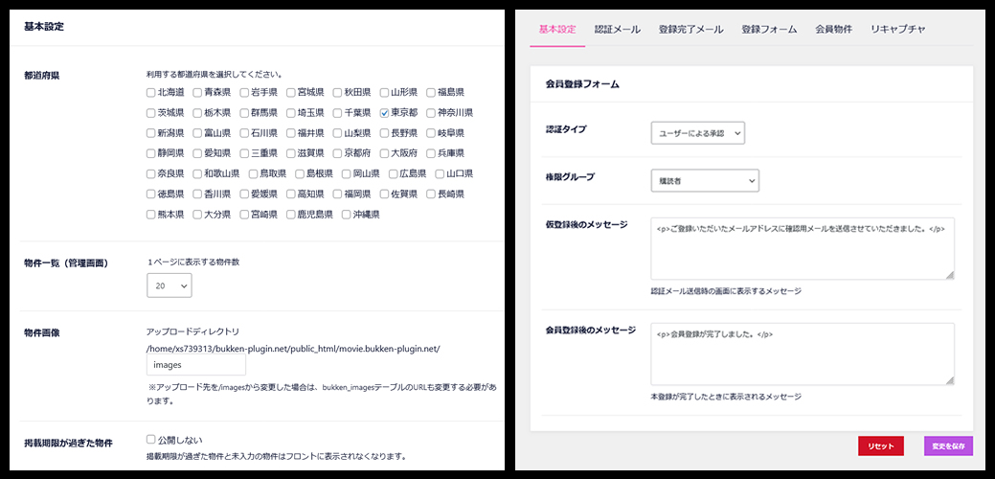Screen dimensions: 995x479
Task: Check the 京都府 prefecture option
Action: coord(338,153)
